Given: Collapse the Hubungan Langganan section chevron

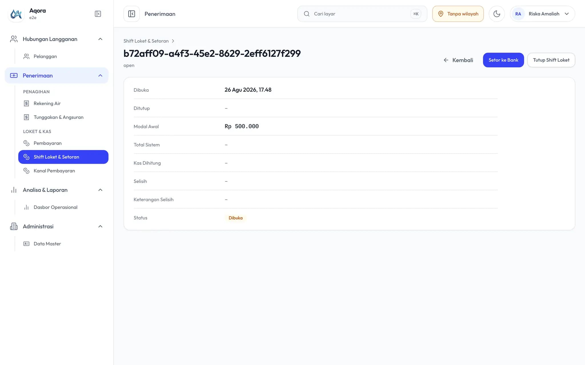Looking at the screenshot, I should [100, 39].
